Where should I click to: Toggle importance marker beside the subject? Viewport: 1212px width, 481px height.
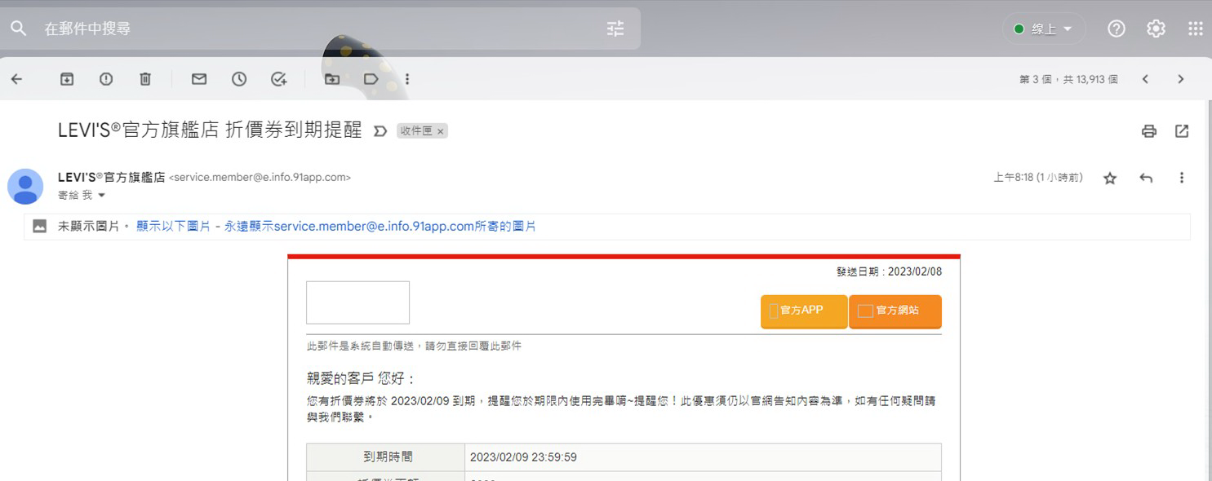pos(380,131)
